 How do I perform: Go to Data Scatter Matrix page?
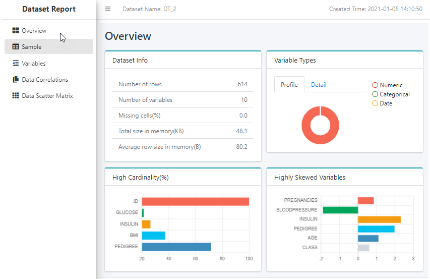pos(47,96)
